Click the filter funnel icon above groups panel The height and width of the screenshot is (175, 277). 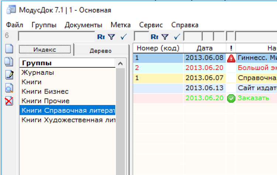pos(111,36)
